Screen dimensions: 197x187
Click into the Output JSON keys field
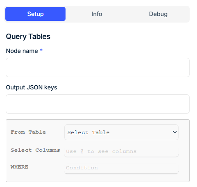pos(97,104)
